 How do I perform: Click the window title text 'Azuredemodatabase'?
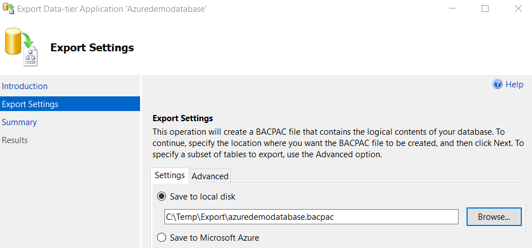coord(111,9)
